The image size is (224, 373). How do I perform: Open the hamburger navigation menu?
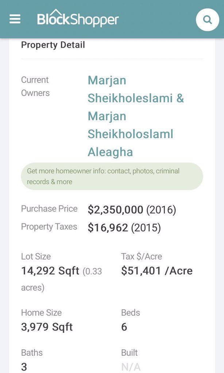click(15, 19)
